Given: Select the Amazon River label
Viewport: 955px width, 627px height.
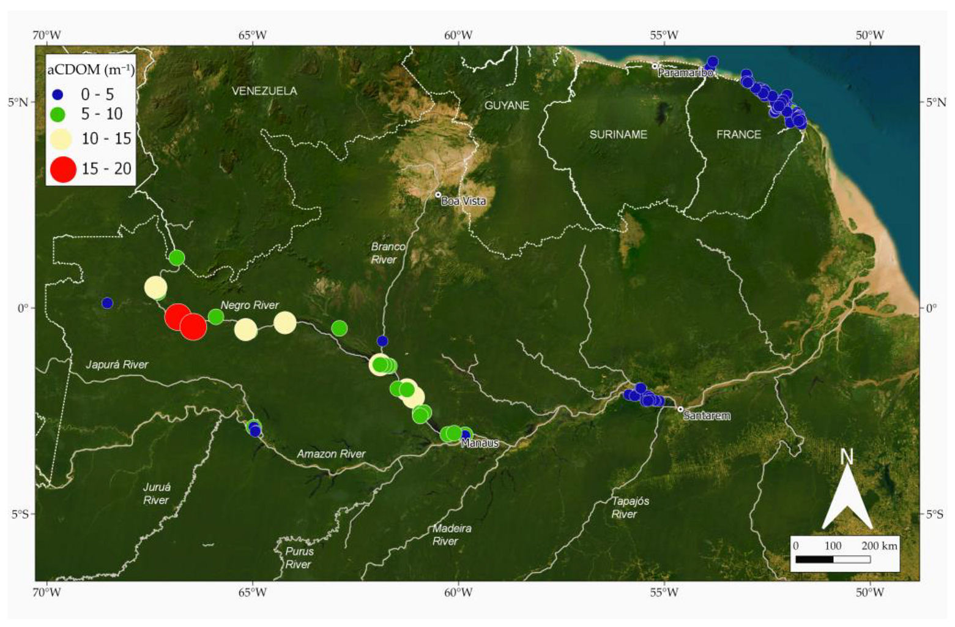Looking at the screenshot, I should coord(332,454).
